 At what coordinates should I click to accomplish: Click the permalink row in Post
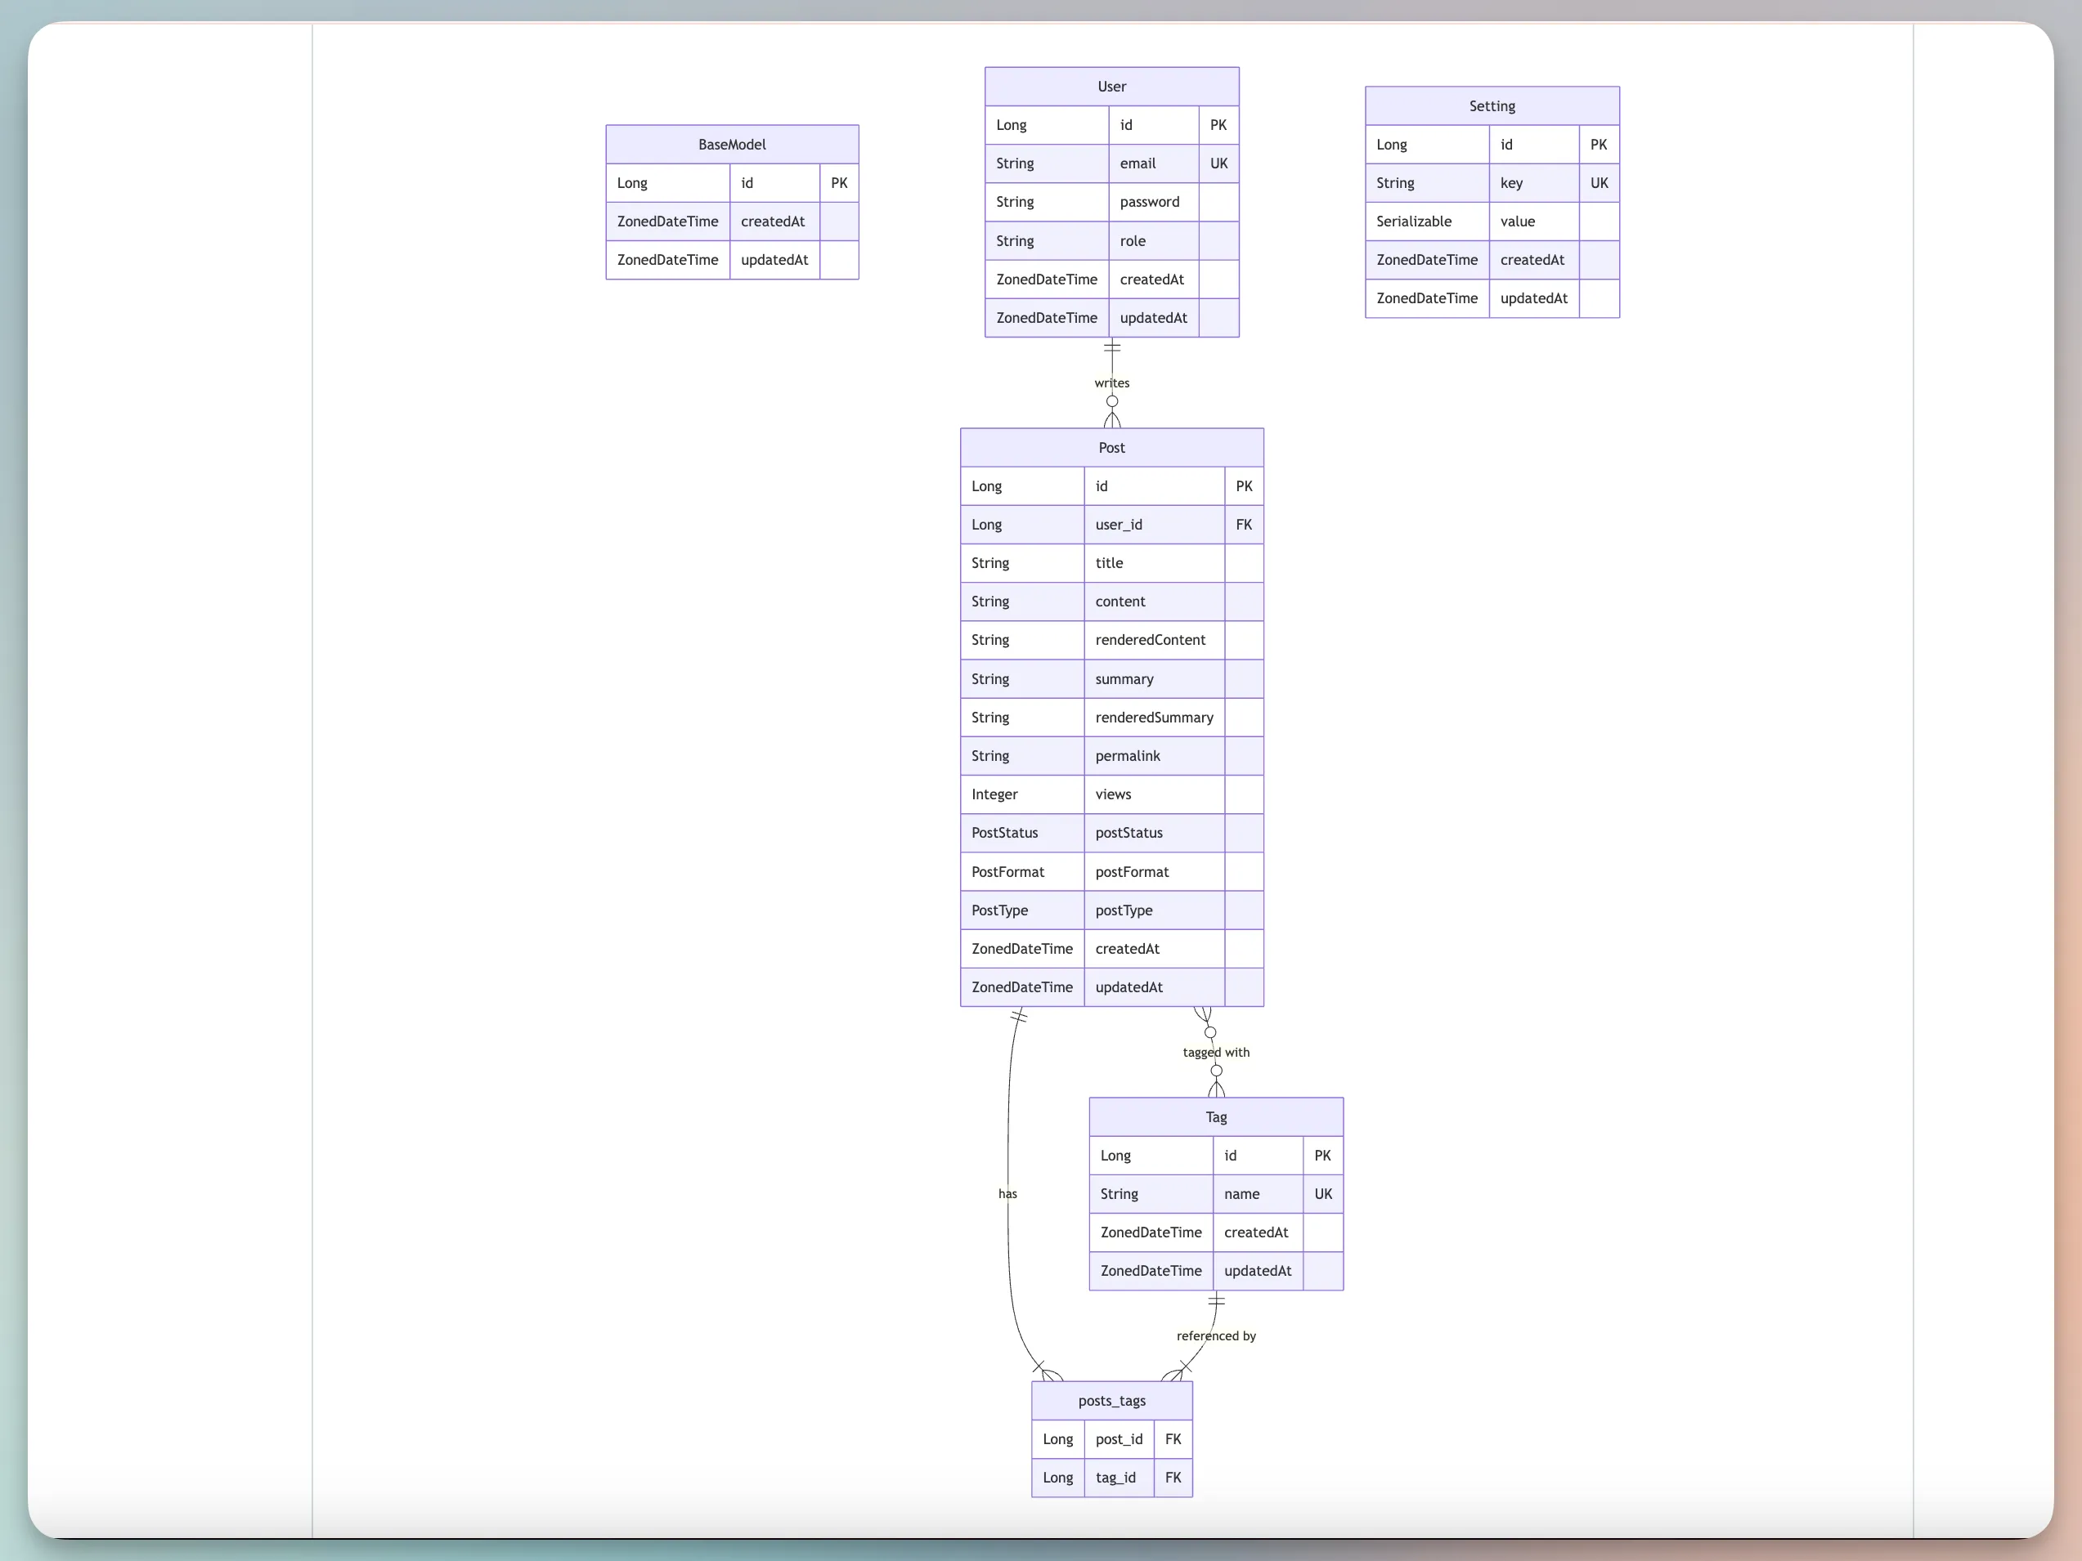point(1128,755)
